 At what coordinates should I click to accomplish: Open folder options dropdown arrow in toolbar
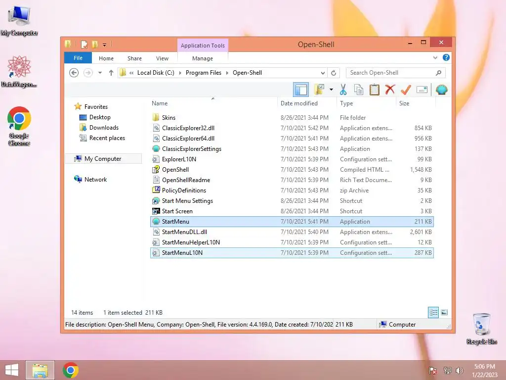click(331, 90)
